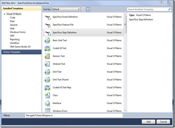Open the Sort by dropdown

point(66,9)
